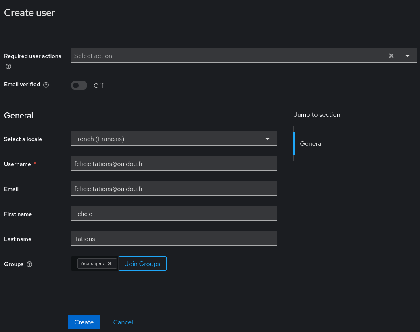This screenshot has width=420, height=332.
Task: Click into the Email text field
Action: (173, 189)
